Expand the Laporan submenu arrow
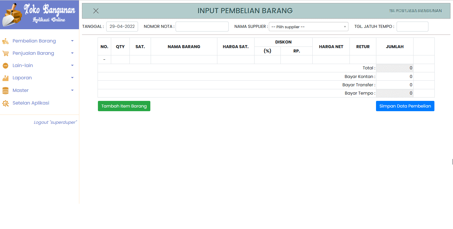 point(72,78)
